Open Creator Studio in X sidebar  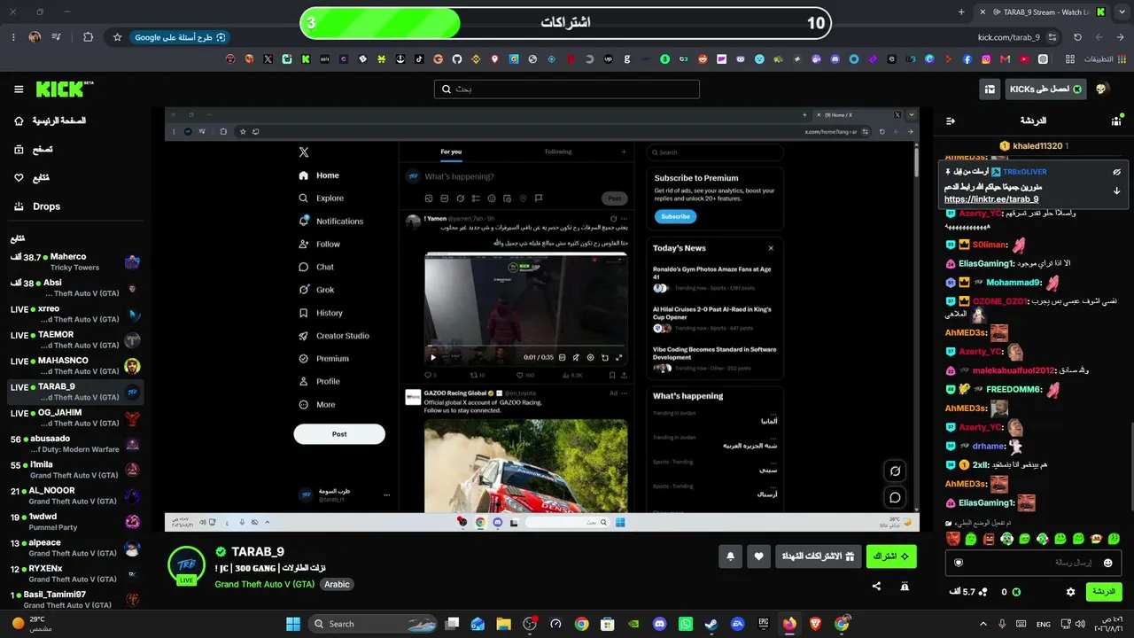[334, 336]
